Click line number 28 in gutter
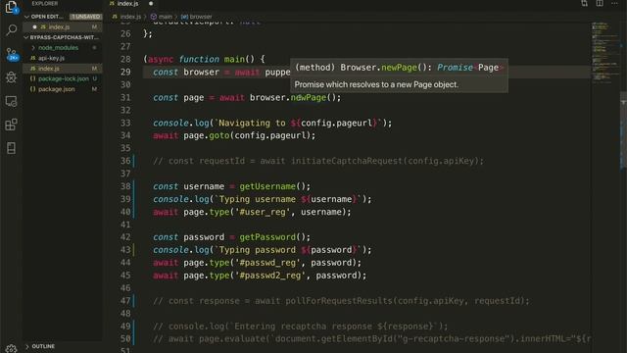 125,59
